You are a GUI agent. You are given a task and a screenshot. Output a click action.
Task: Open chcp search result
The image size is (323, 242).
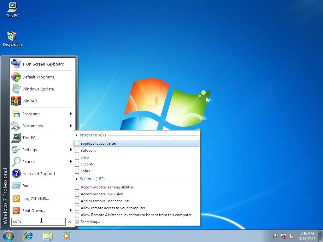point(137,157)
